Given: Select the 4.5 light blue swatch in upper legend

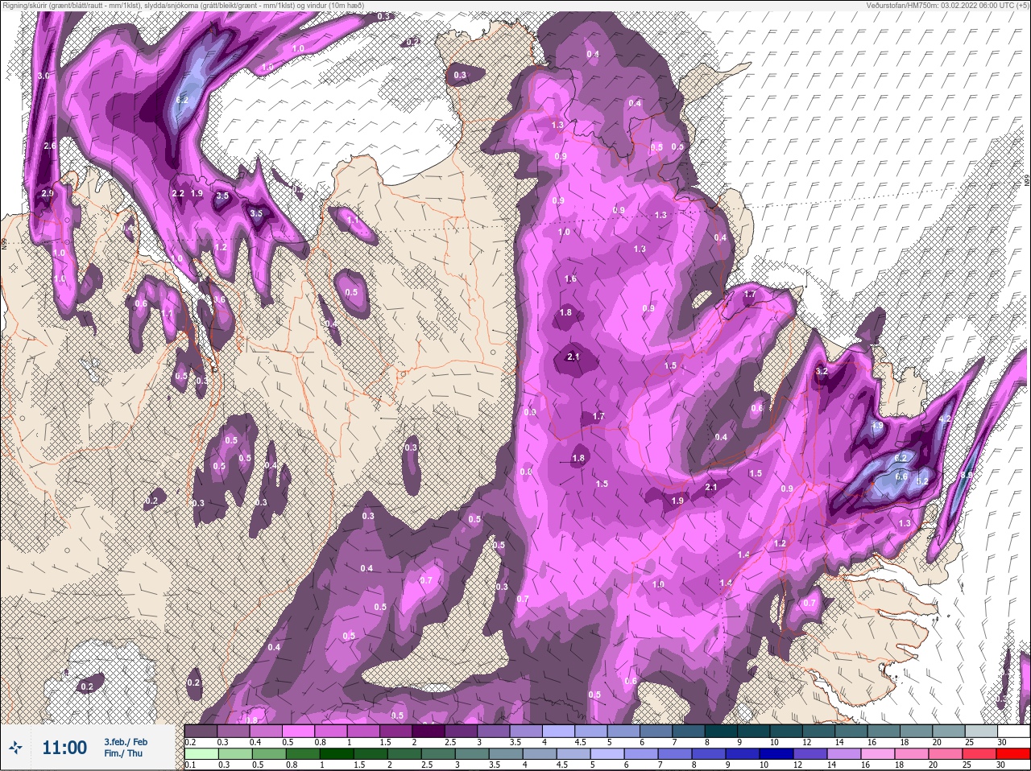Looking at the screenshot, I should tap(593, 731).
